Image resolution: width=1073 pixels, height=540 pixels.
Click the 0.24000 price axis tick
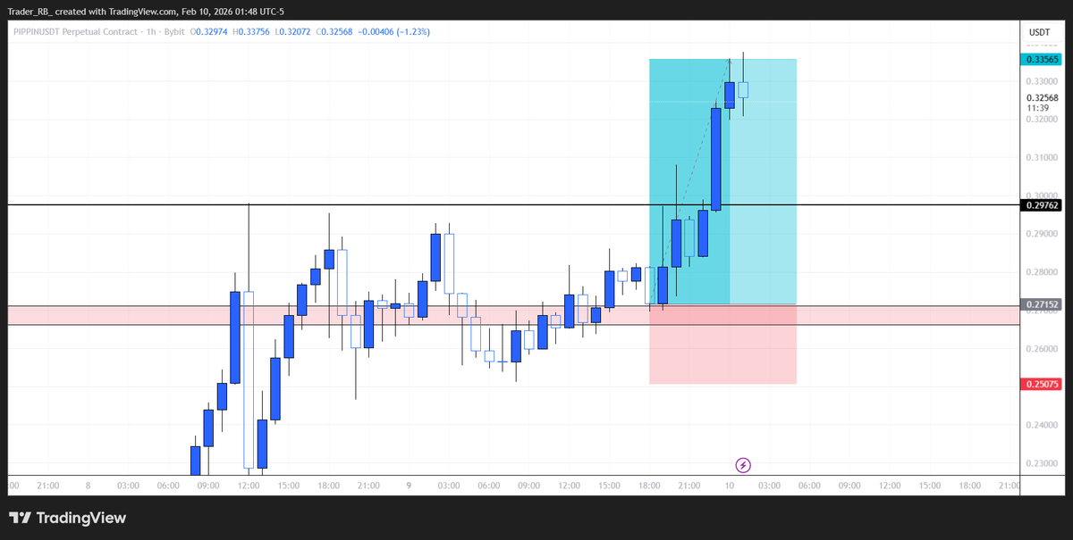(x=1042, y=426)
